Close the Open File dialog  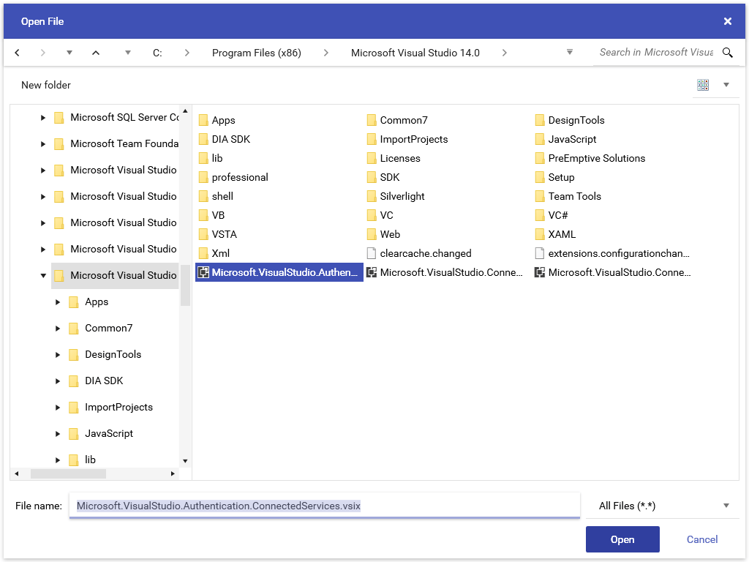point(728,21)
